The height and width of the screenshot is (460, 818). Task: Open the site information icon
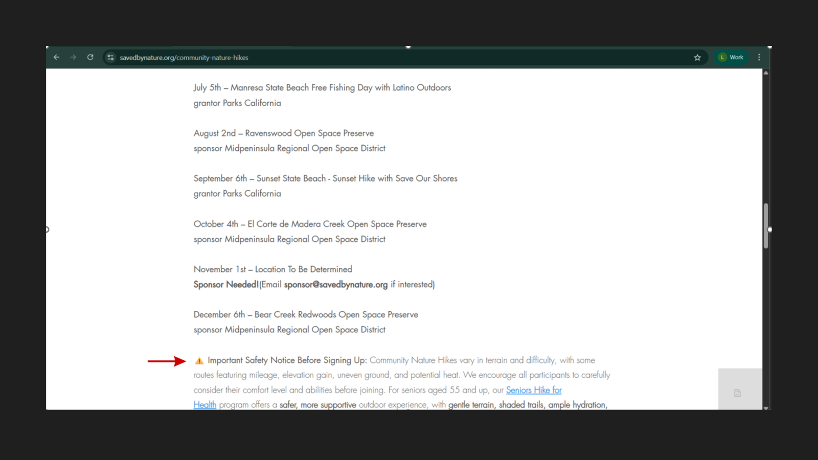pos(110,57)
